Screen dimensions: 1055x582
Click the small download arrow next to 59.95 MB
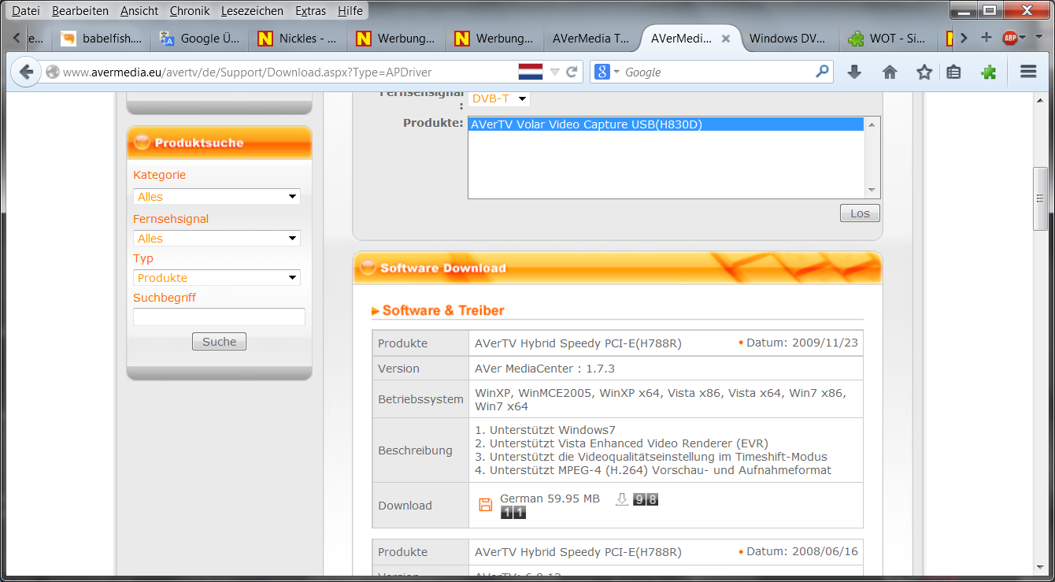click(x=622, y=499)
